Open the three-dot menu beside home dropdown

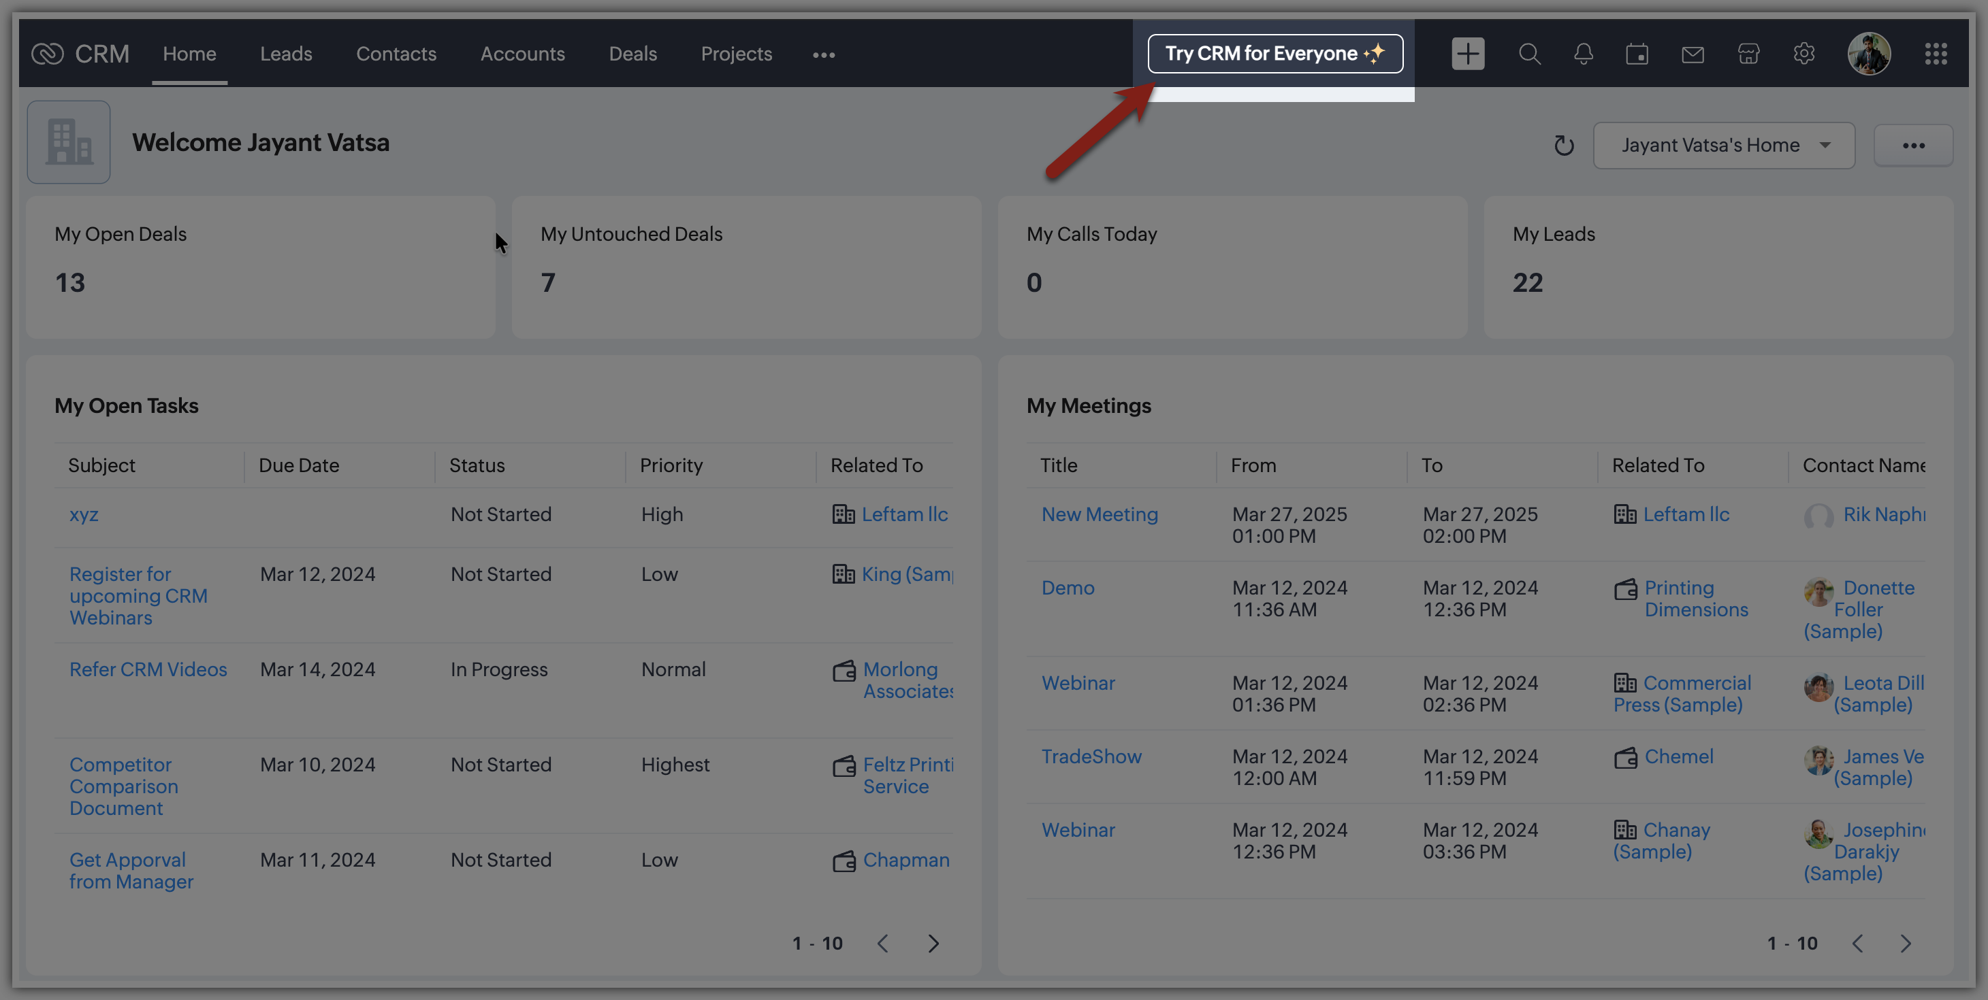(1913, 145)
